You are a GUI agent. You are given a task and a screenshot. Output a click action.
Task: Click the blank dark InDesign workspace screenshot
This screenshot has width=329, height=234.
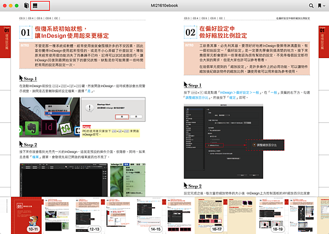[x=64, y=180]
